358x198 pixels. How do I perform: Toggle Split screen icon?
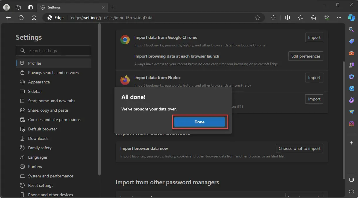click(x=287, y=18)
